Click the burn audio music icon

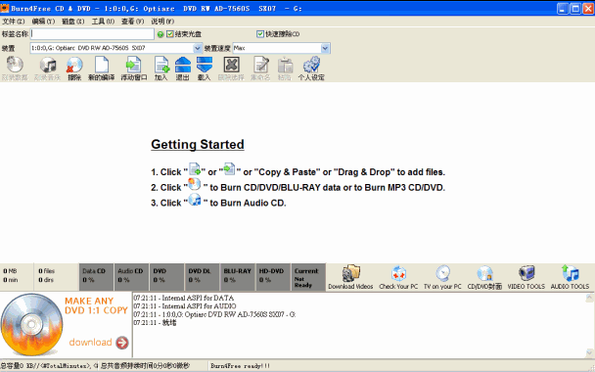pos(48,65)
